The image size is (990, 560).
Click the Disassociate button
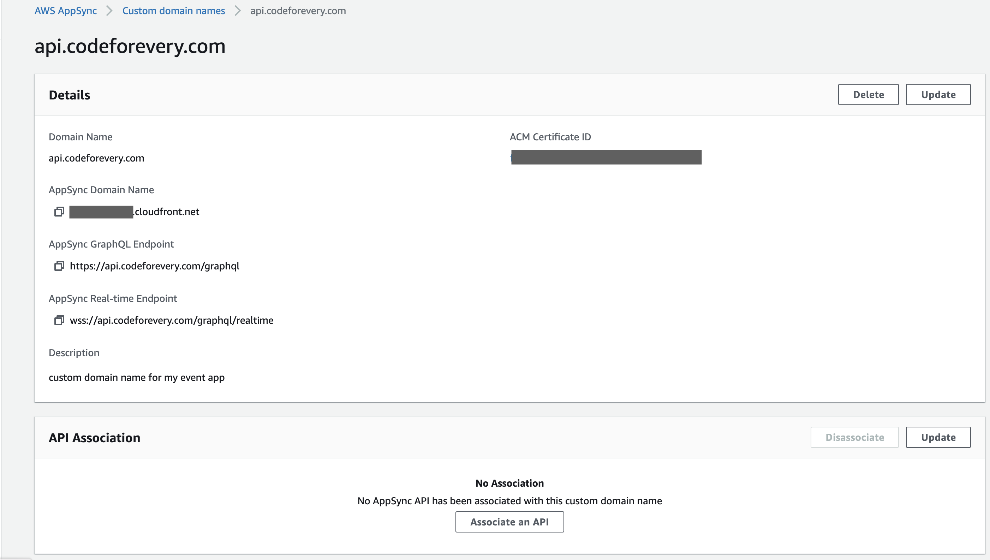coord(854,437)
